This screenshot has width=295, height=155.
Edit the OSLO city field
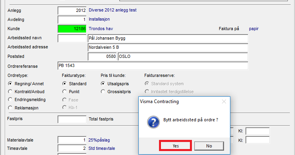click(183, 56)
